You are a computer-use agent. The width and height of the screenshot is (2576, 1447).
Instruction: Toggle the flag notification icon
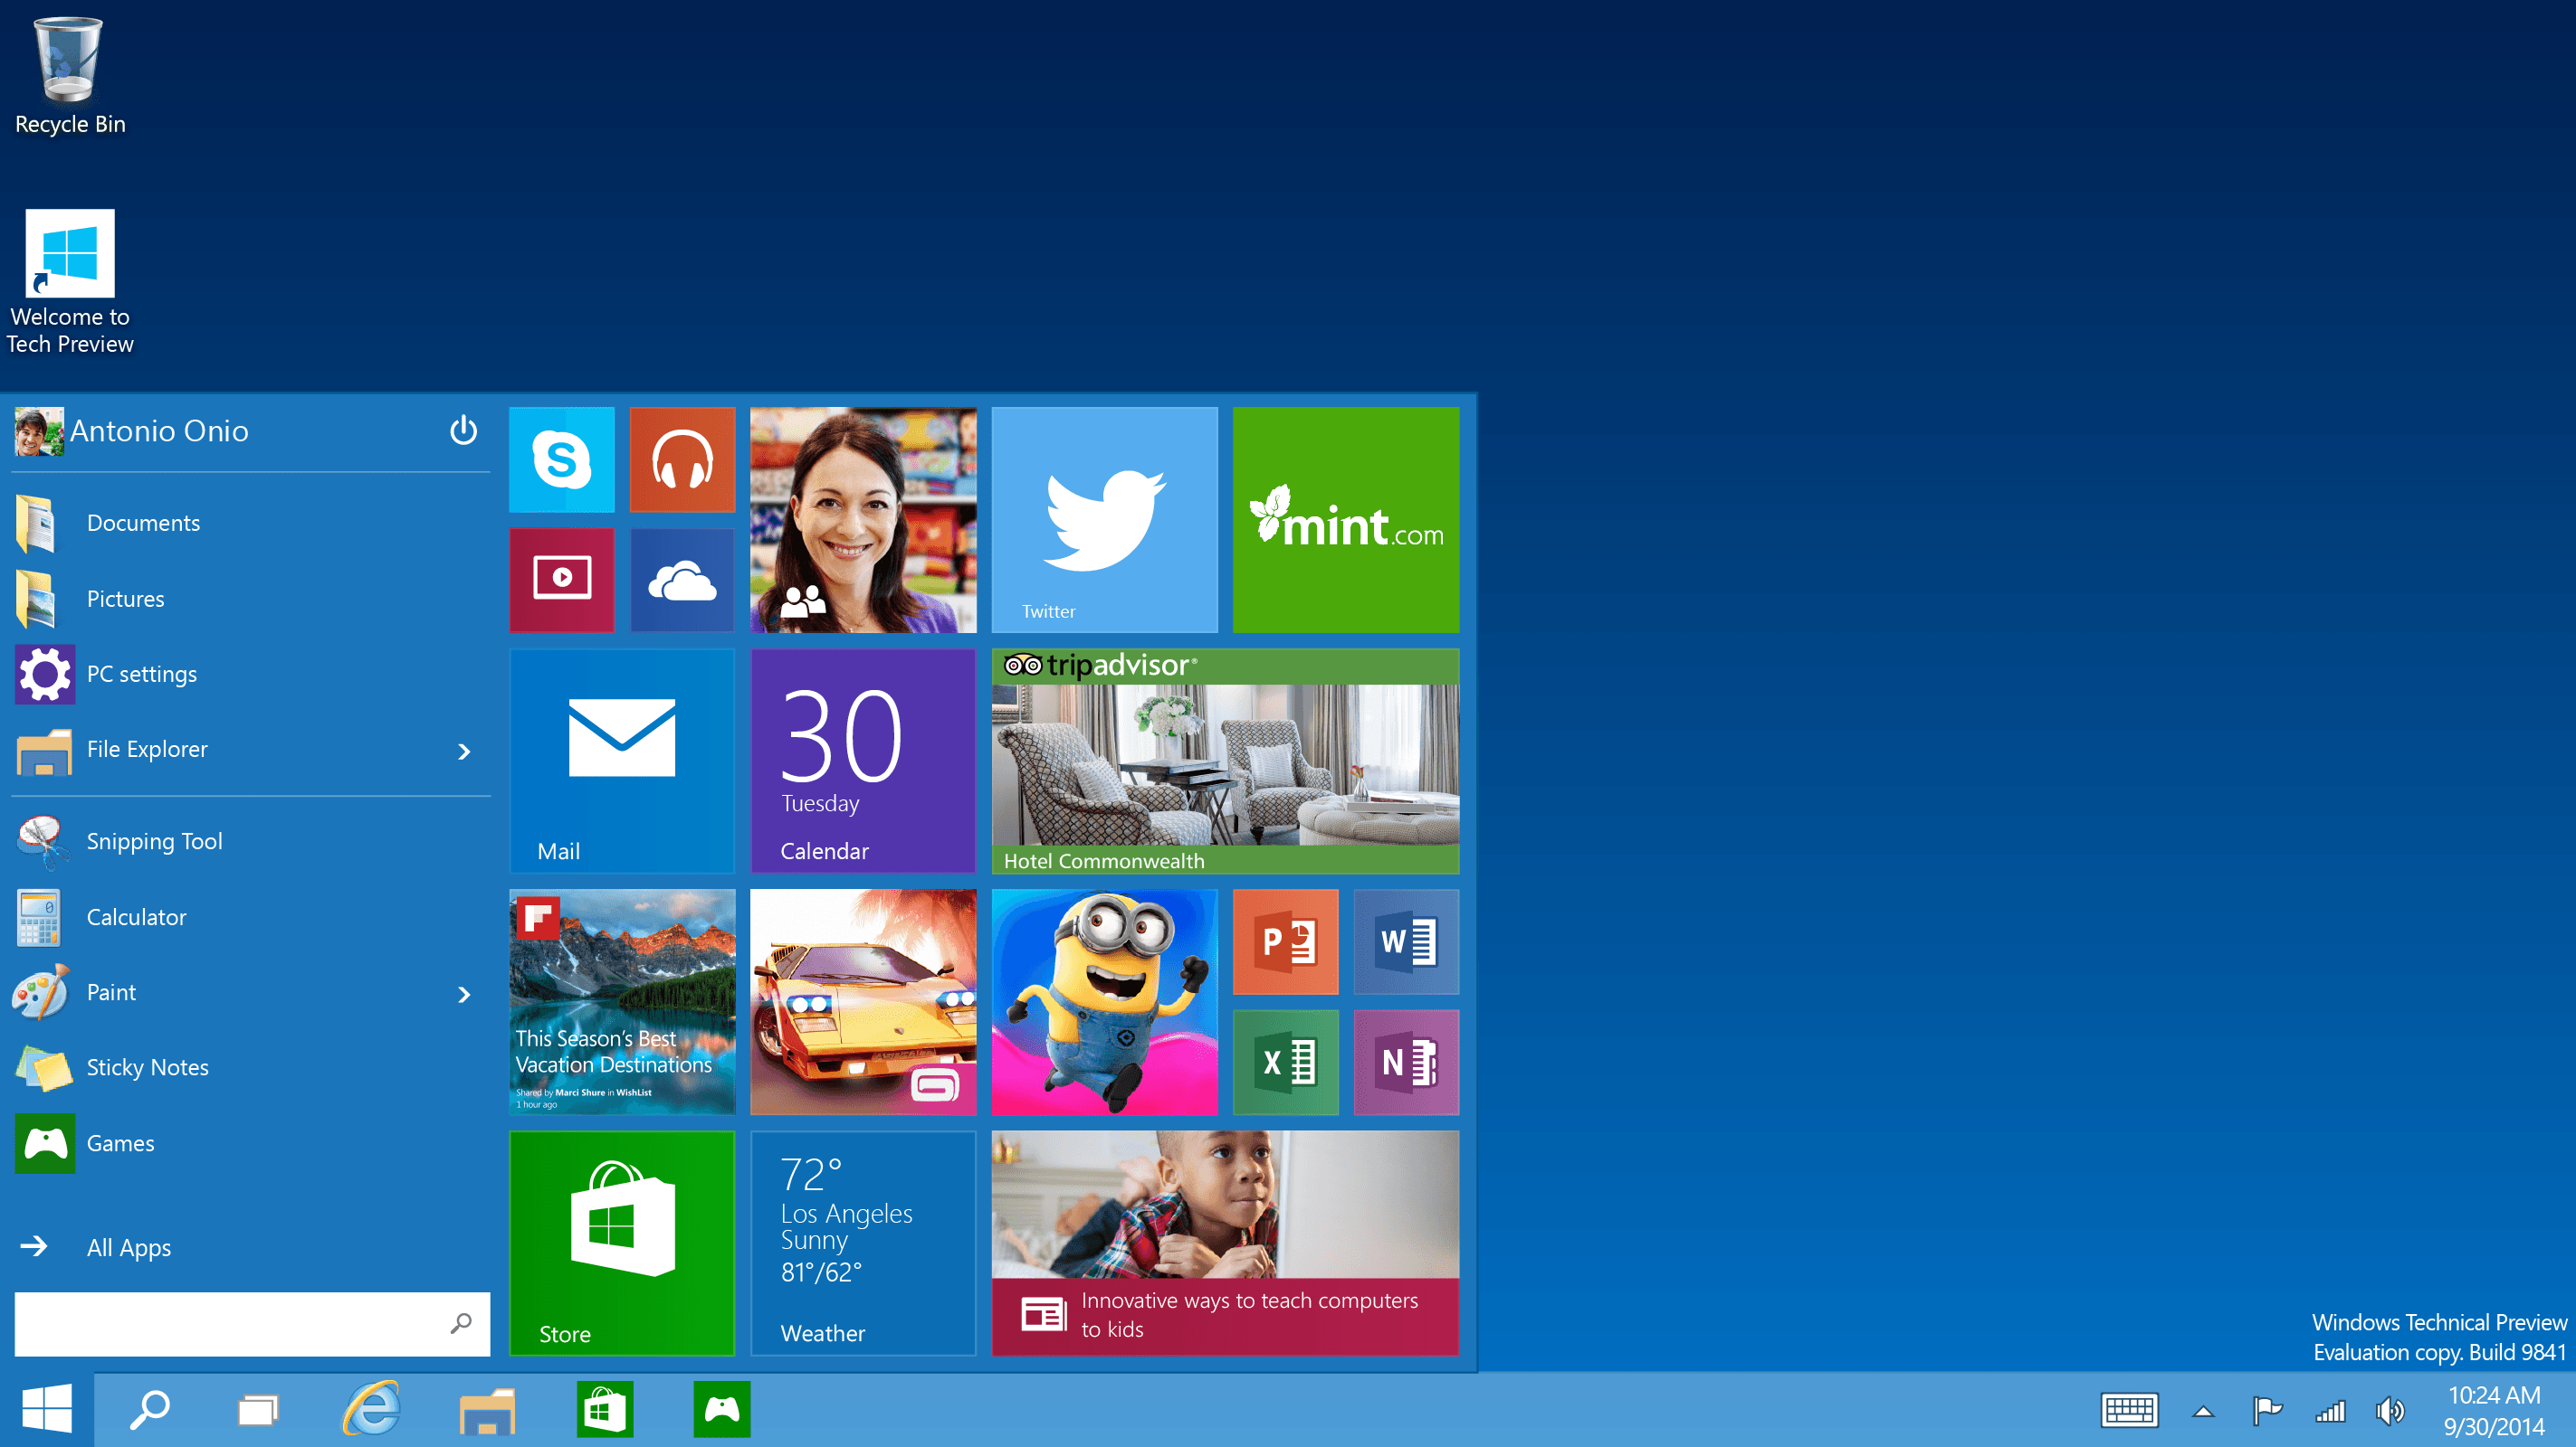coord(2270,1410)
